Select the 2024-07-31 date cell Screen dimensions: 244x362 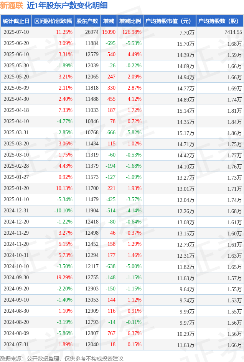point(16,344)
